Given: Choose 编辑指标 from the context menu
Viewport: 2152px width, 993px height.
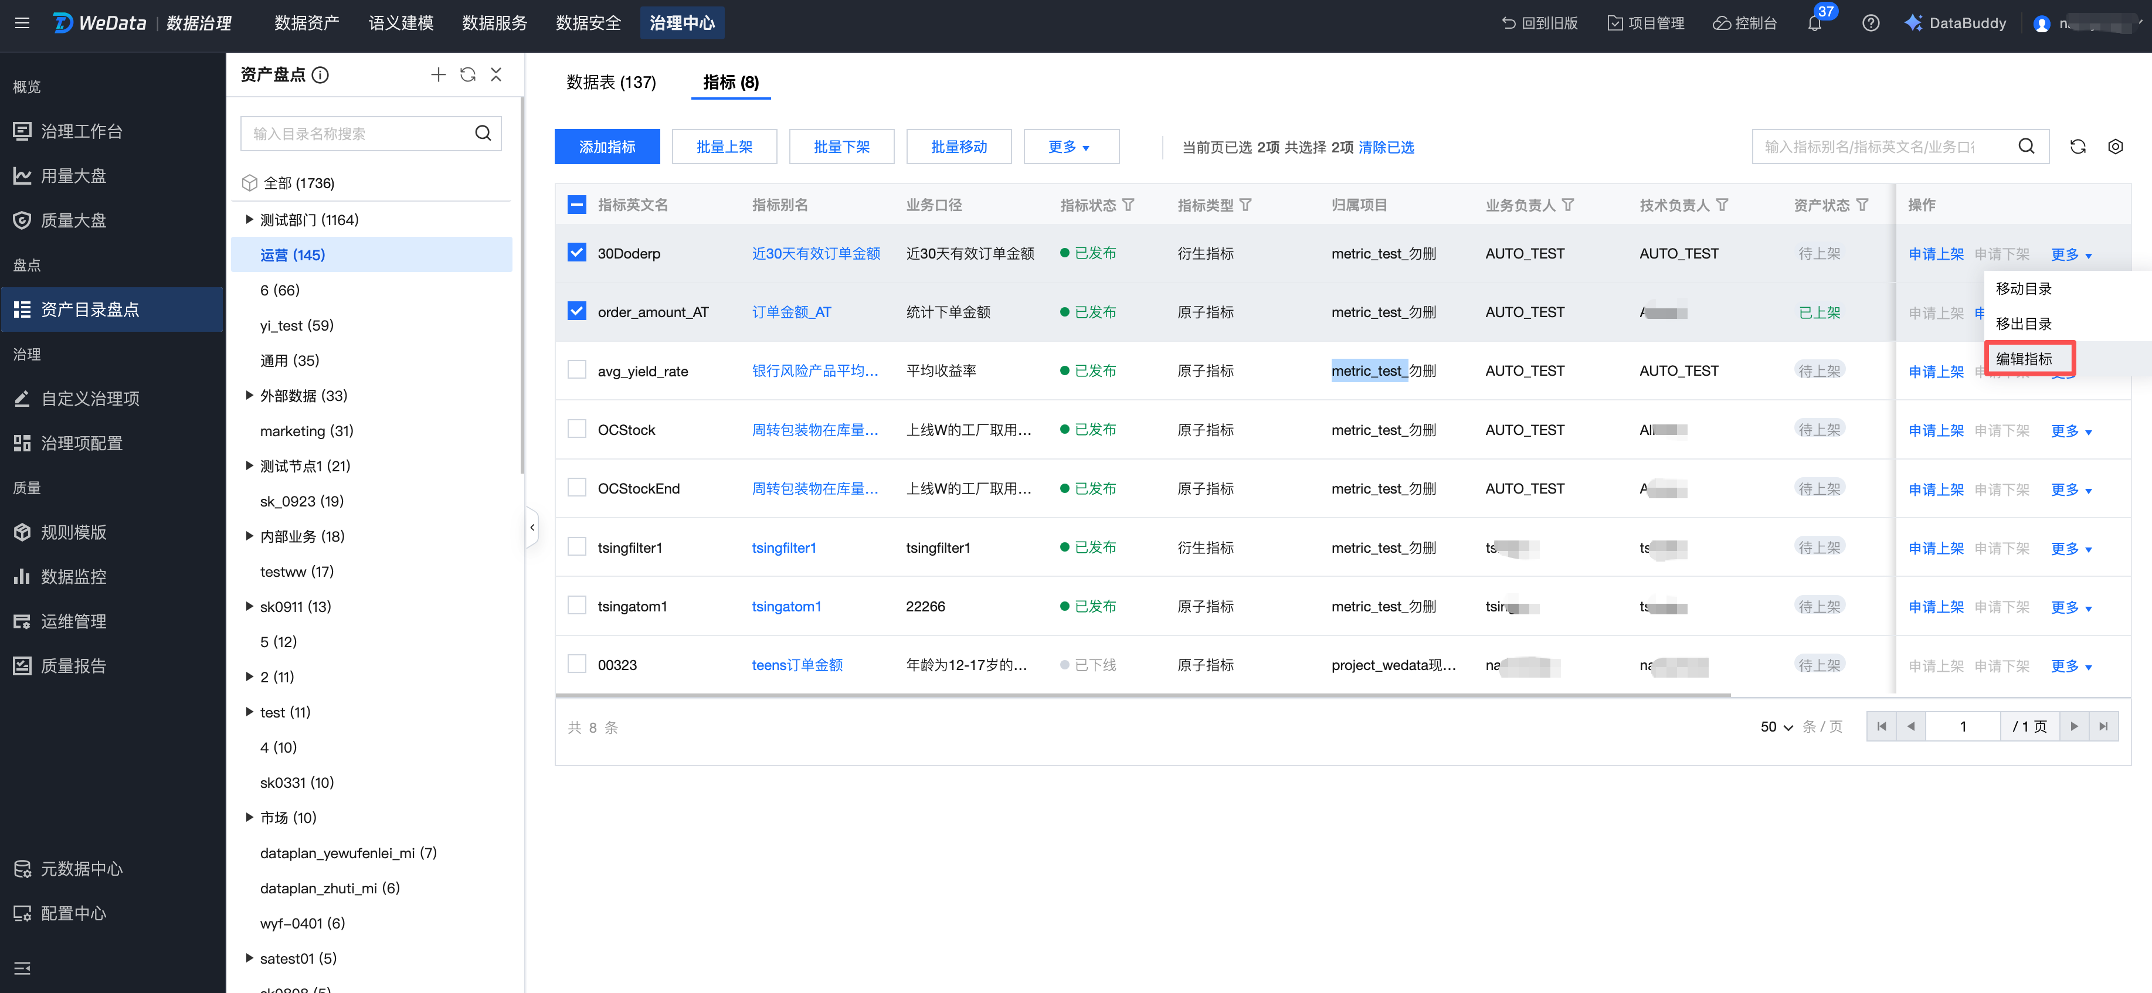Looking at the screenshot, I should click(x=2024, y=359).
